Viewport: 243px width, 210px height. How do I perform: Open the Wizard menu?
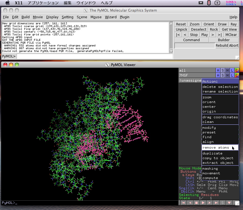coord(111,17)
